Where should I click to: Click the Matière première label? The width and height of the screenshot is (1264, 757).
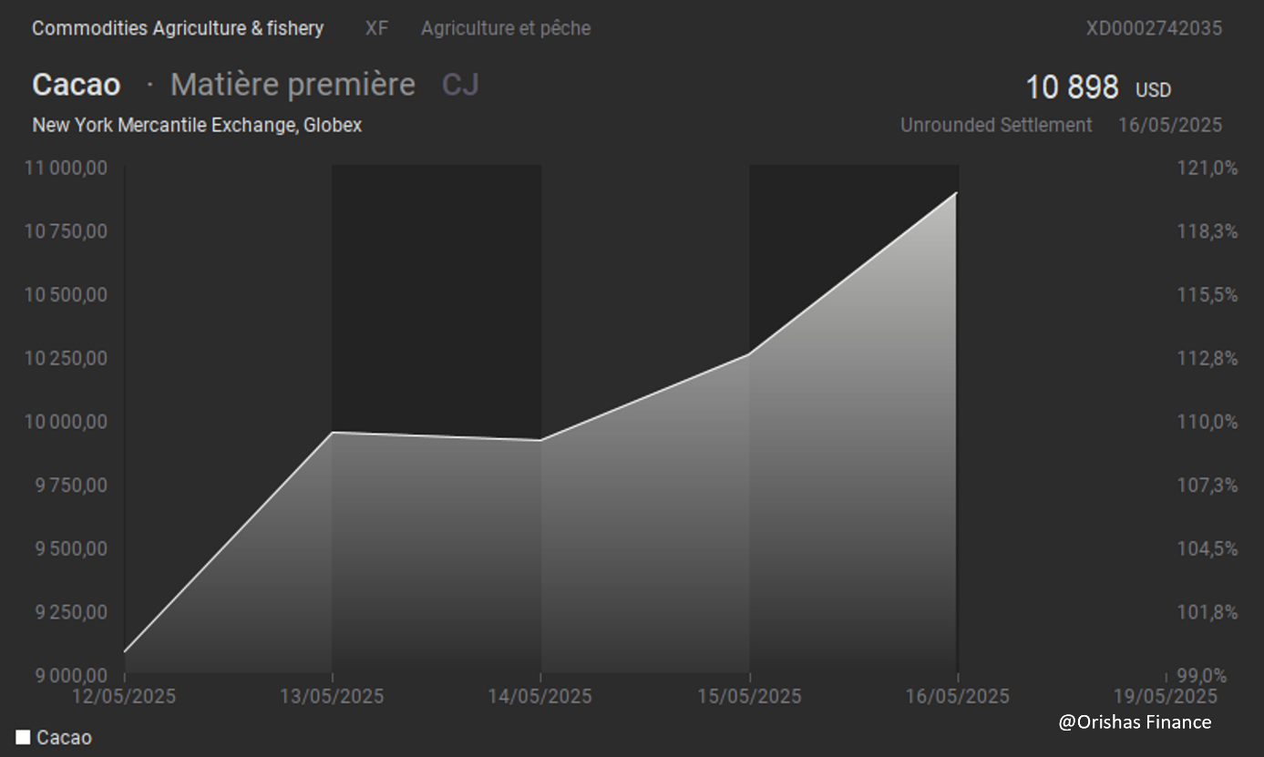tap(293, 85)
